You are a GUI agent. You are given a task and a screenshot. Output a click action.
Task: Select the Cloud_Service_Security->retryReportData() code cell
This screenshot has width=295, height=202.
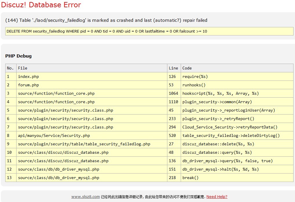[237, 127]
